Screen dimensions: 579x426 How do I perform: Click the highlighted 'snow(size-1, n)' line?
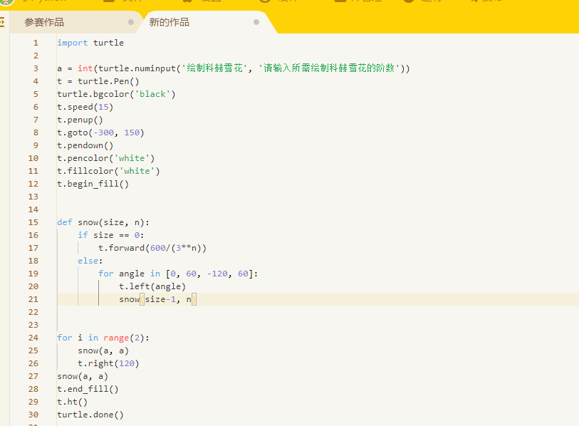coord(157,299)
